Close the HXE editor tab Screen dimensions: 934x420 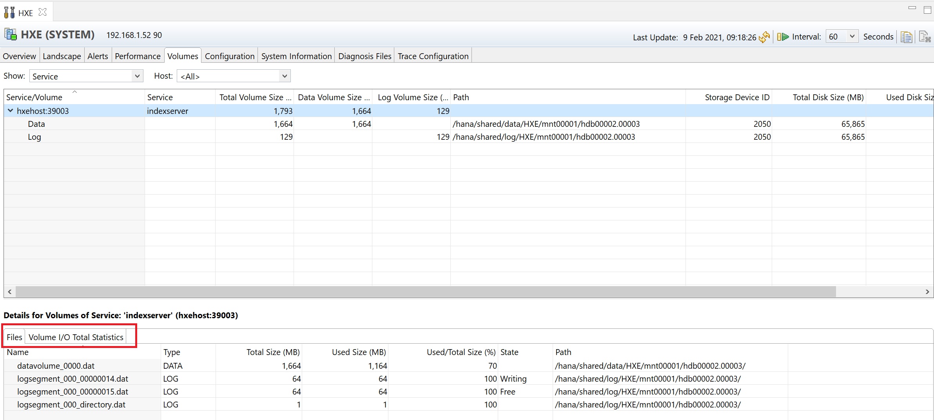[x=43, y=13]
